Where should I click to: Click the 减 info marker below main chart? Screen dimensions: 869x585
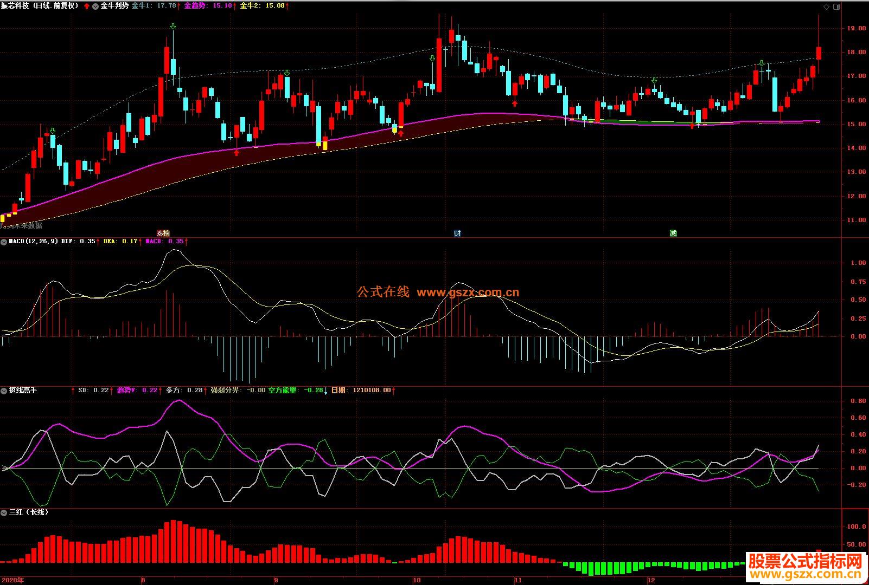click(x=673, y=233)
